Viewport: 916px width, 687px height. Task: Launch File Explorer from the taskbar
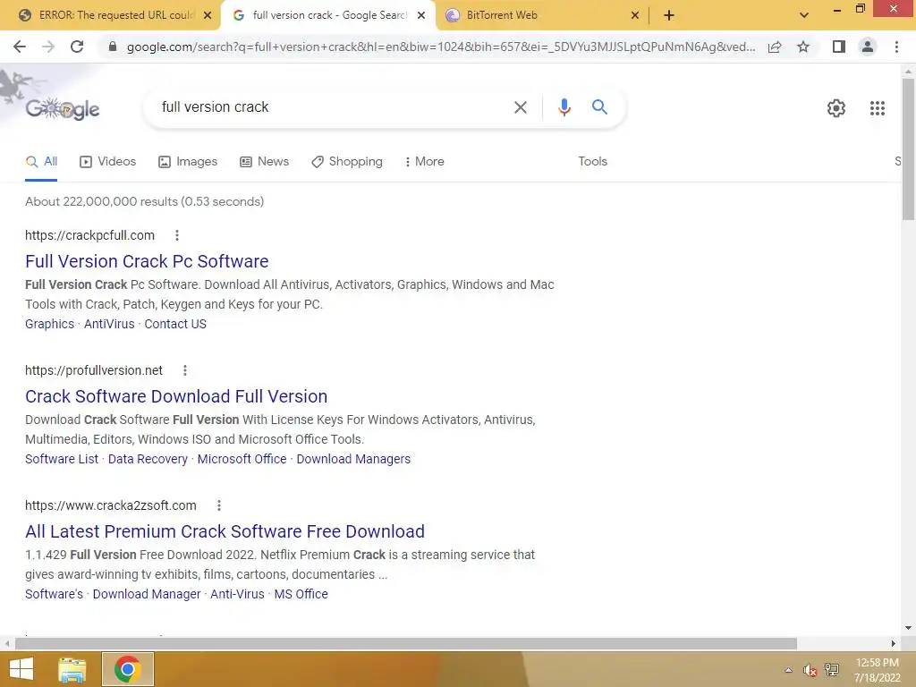[72, 669]
